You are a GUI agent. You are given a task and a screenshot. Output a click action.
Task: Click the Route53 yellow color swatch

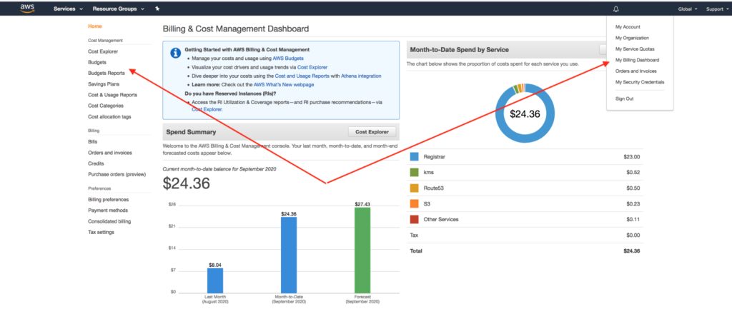pos(414,188)
